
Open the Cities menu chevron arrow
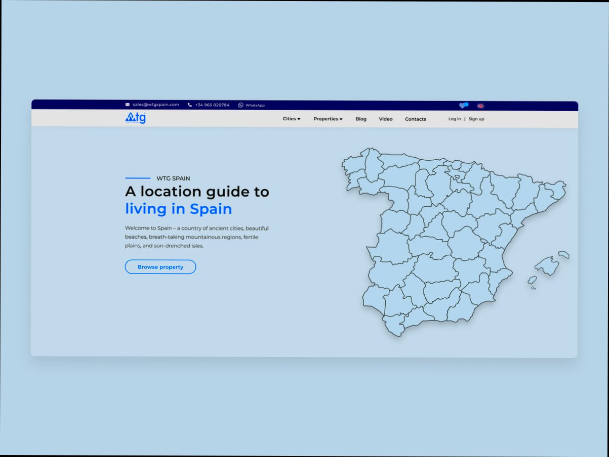298,119
